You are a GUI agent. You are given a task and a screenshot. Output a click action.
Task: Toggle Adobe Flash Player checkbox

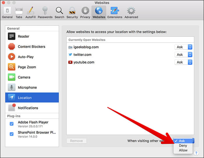coord(12,124)
